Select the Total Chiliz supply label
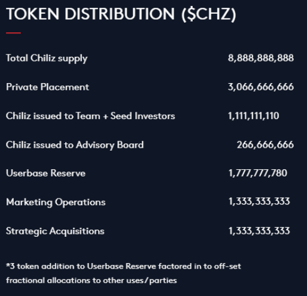The height and width of the screenshot is (296, 307). pyautogui.click(x=47, y=59)
